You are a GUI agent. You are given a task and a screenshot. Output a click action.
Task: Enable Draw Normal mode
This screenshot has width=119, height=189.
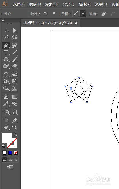point(5,160)
